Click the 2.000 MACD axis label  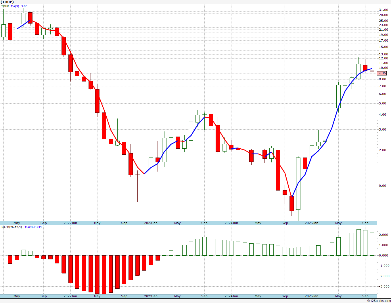[x=384, y=235]
